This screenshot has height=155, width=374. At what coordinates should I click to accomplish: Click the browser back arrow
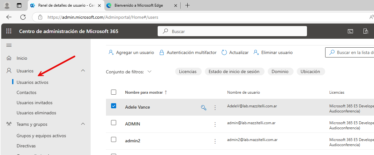pyautogui.click(x=9, y=17)
